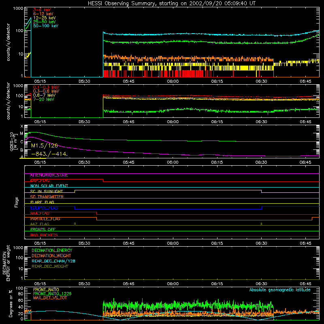Click the REAR_DEC_CHAN/128 legend label
The height and width of the screenshot is (324, 324).
coord(53,261)
